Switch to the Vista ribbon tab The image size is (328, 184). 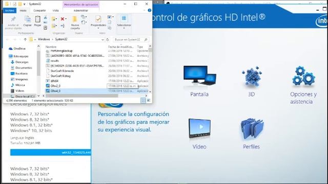tap(55, 10)
